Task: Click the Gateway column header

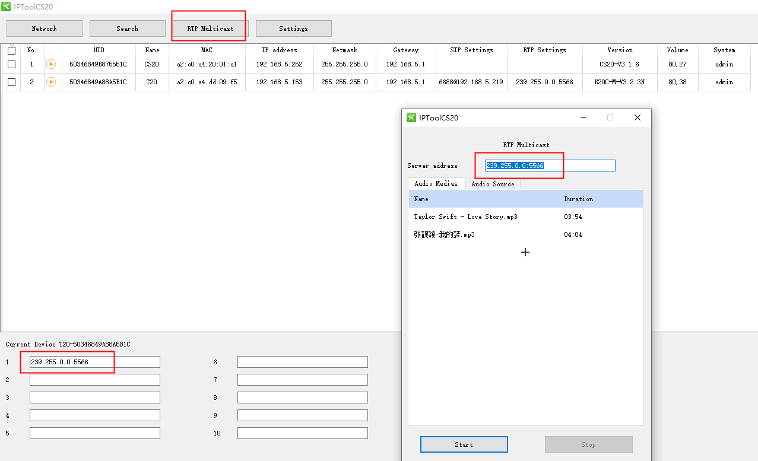Action: tap(405, 50)
